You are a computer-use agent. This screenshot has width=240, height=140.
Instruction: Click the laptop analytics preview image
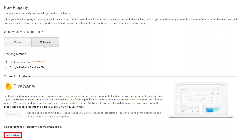pyautogui.click(x=201, y=100)
